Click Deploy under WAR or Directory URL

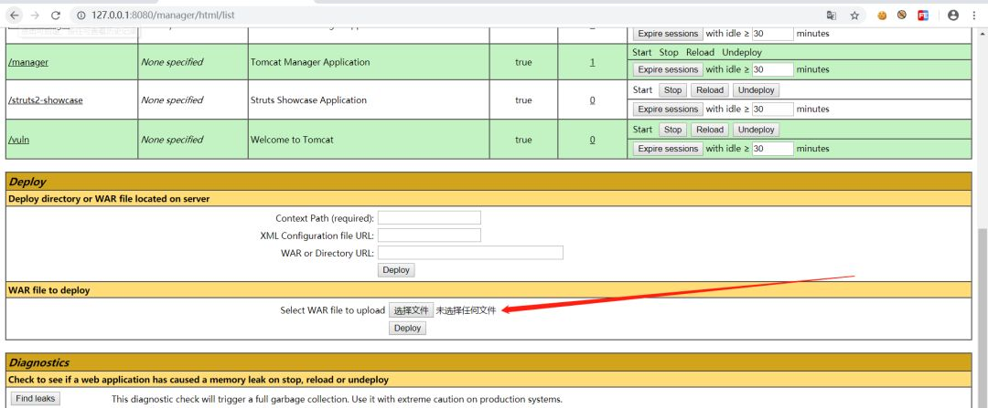coord(396,270)
